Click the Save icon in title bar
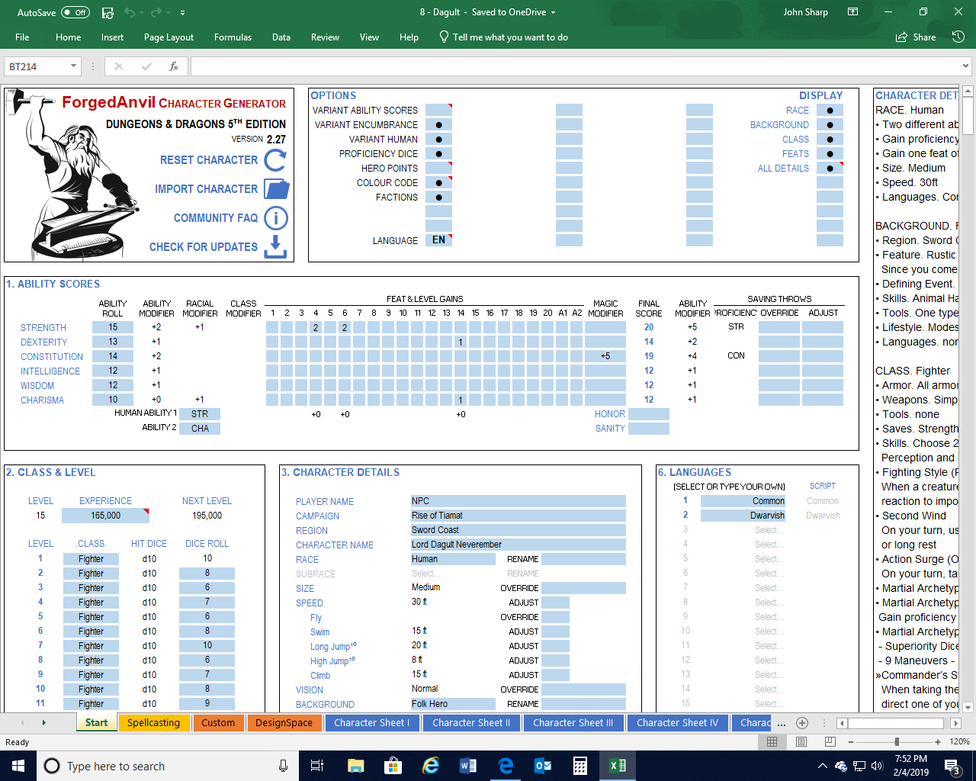 108,12
